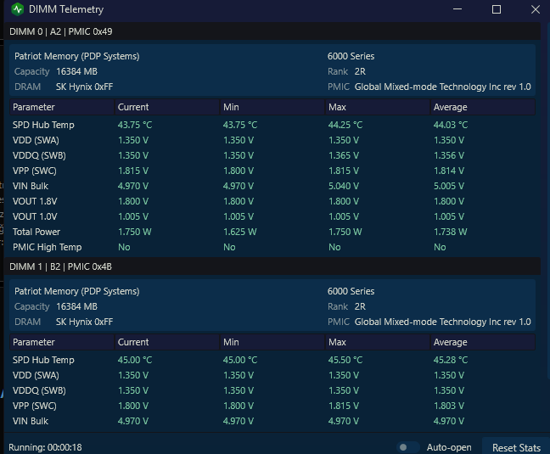Click the Running timer status text
550x454 pixels.
coord(45,448)
